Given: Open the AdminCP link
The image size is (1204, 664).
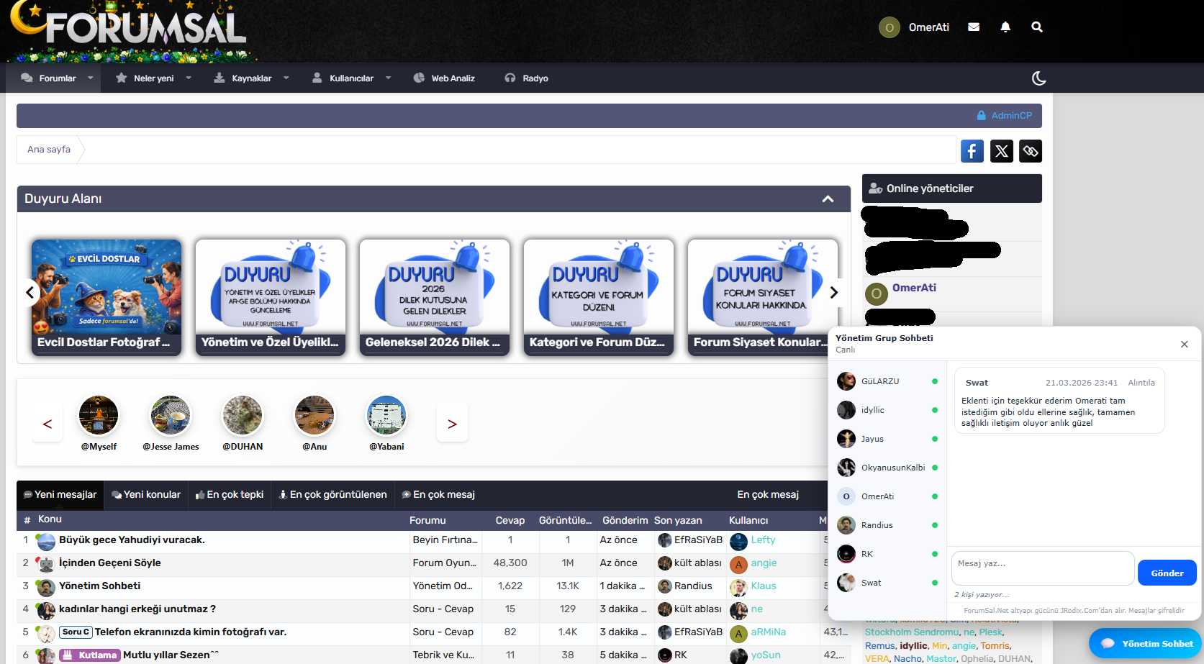Looking at the screenshot, I should click(x=1005, y=116).
